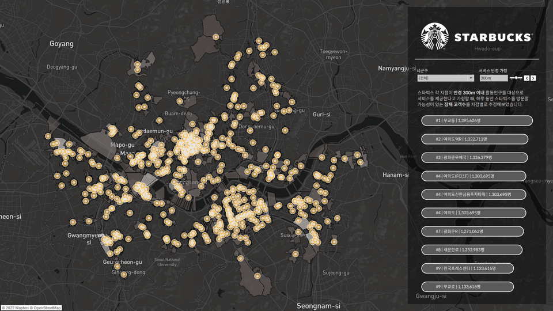
Task: Click the next radius arrow button
Action: point(533,78)
